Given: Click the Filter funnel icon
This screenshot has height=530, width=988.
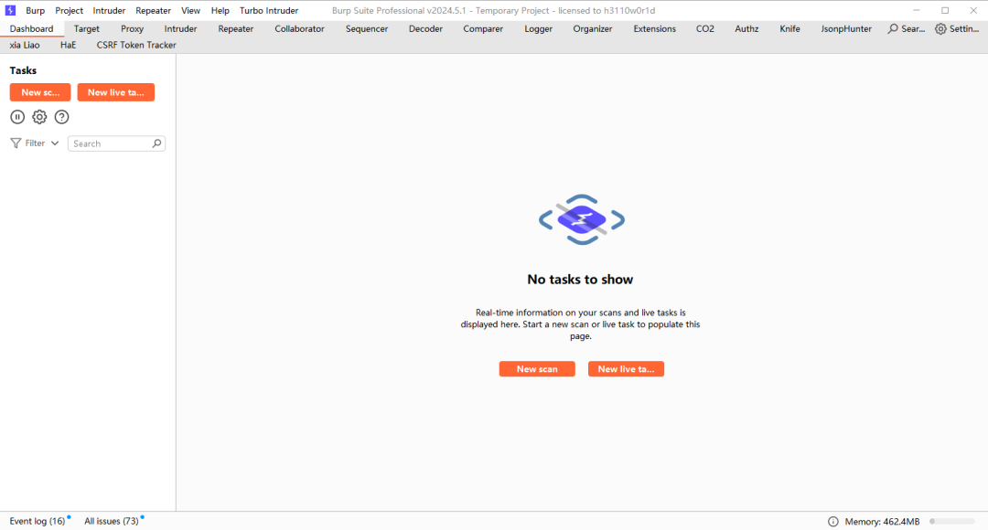Looking at the screenshot, I should coord(16,143).
